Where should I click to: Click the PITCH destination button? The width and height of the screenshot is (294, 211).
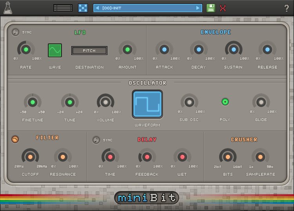click(x=89, y=50)
